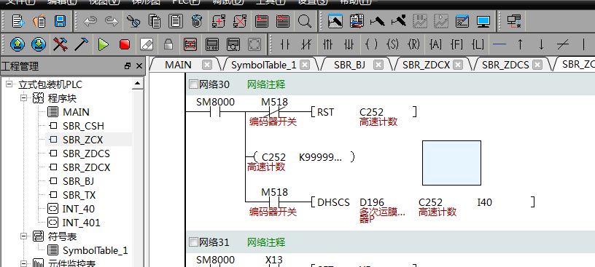Insert invert result slash symbol
The height and width of the screenshot is (267, 595).
563,44
